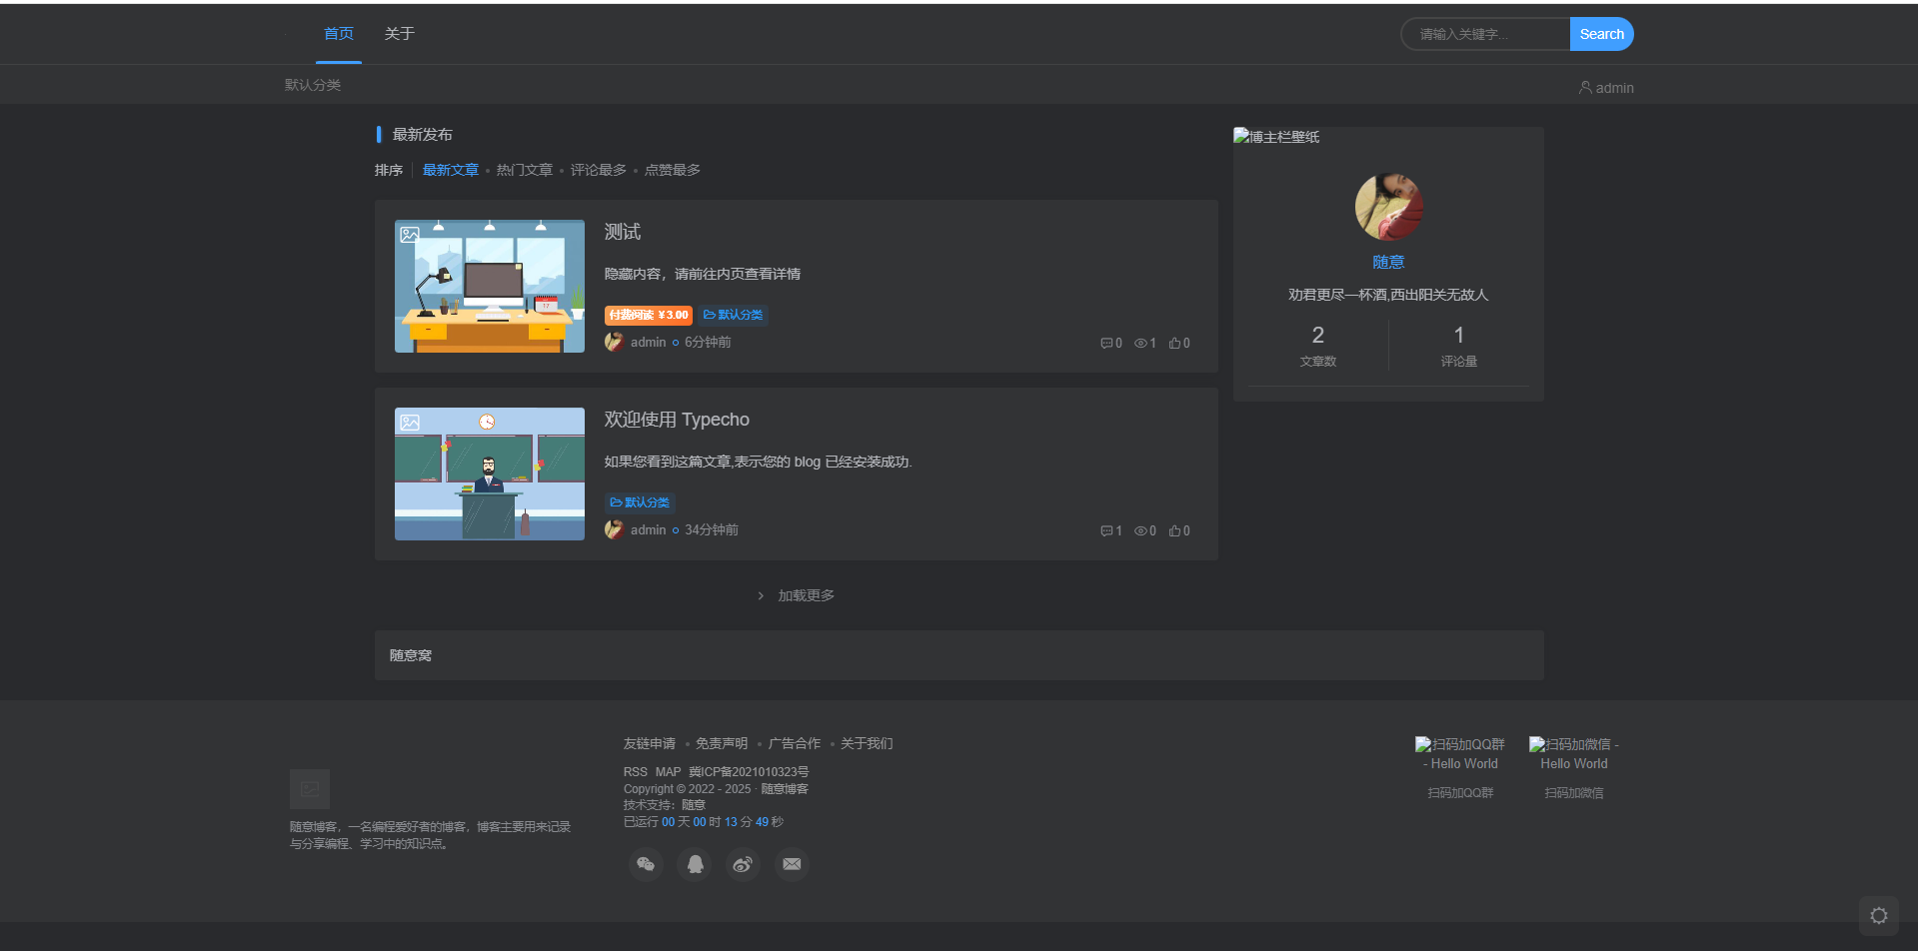Click comment count icon on 欢迎使用 Typecho post
The height and width of the screenshot is (951, 1918).
pos(1106,530)
